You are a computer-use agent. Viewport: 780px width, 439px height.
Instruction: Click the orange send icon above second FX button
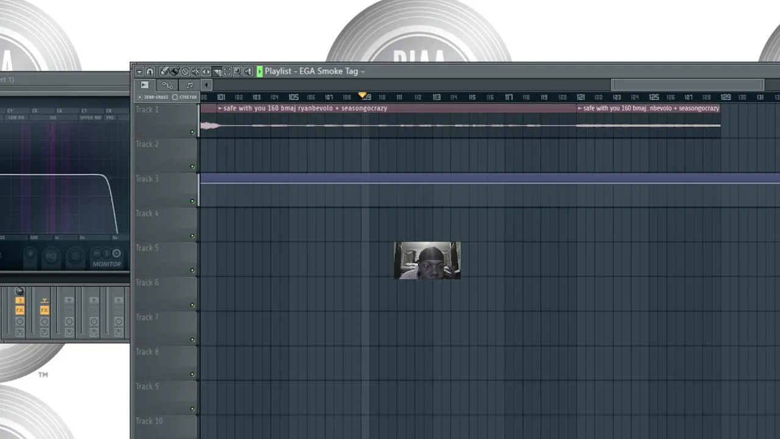click(x=44, y=300)
